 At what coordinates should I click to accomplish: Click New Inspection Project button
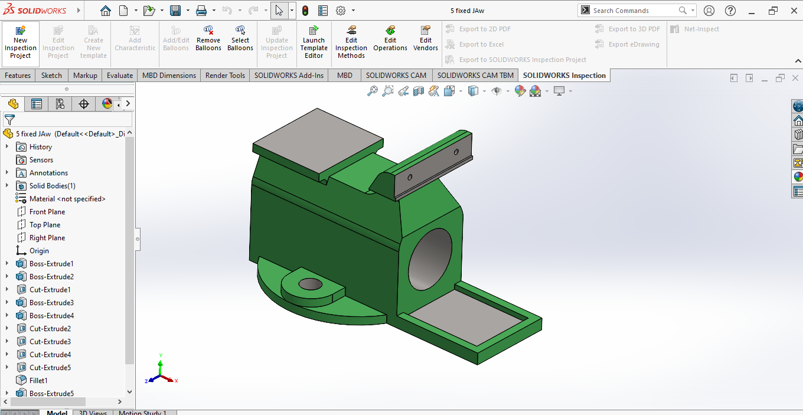coord(21,43)
